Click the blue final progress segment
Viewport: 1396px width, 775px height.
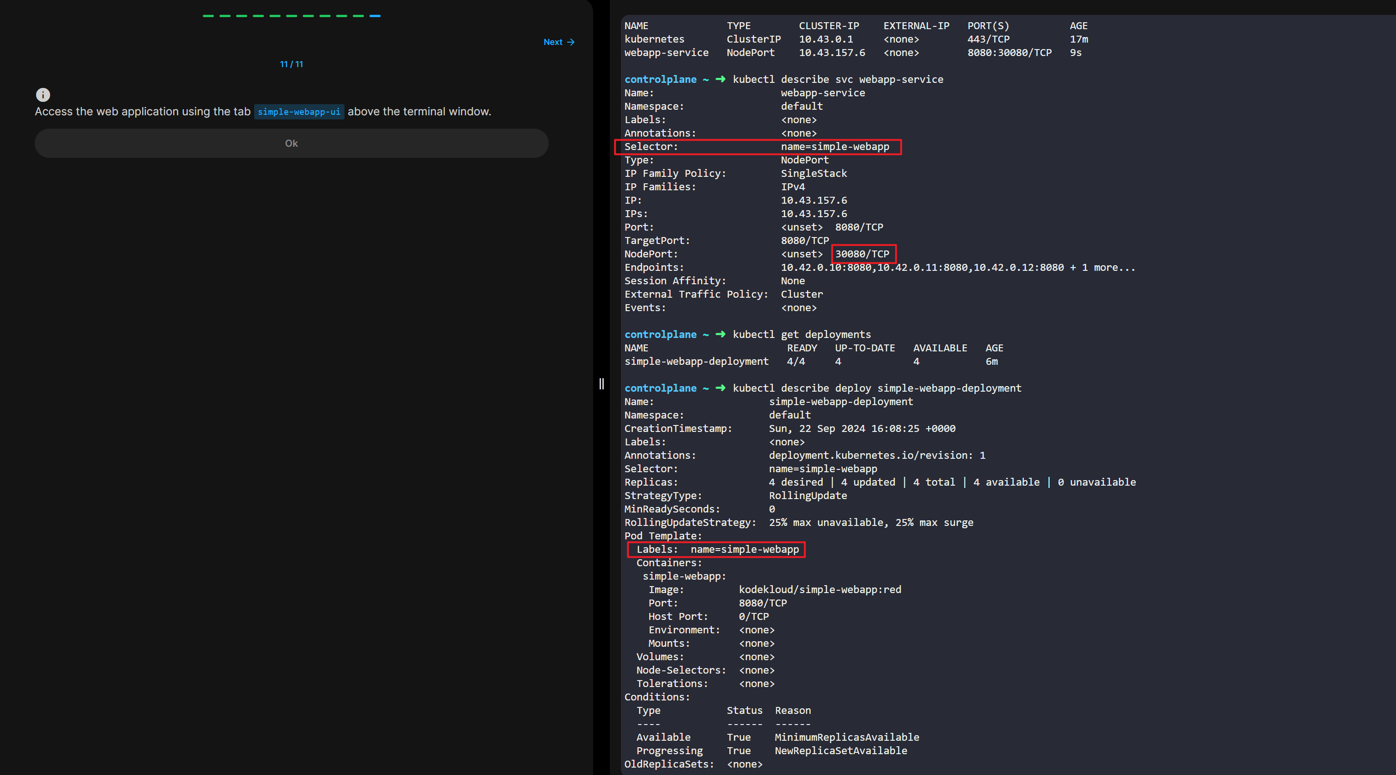click(x=375, y=16)
